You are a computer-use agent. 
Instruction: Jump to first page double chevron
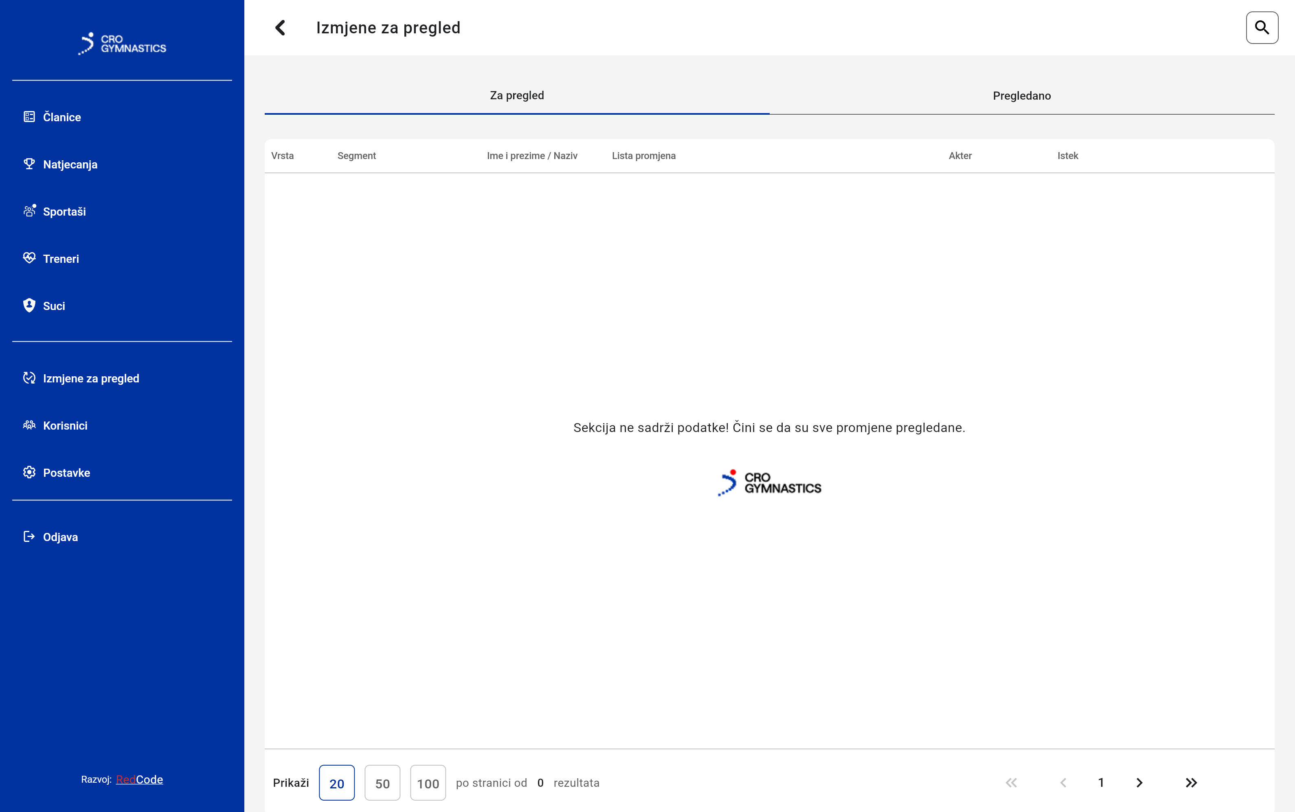click(1011, 782)
